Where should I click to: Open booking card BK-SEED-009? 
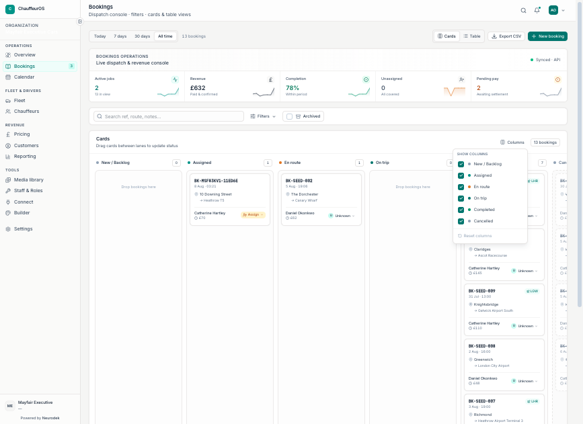504,310
